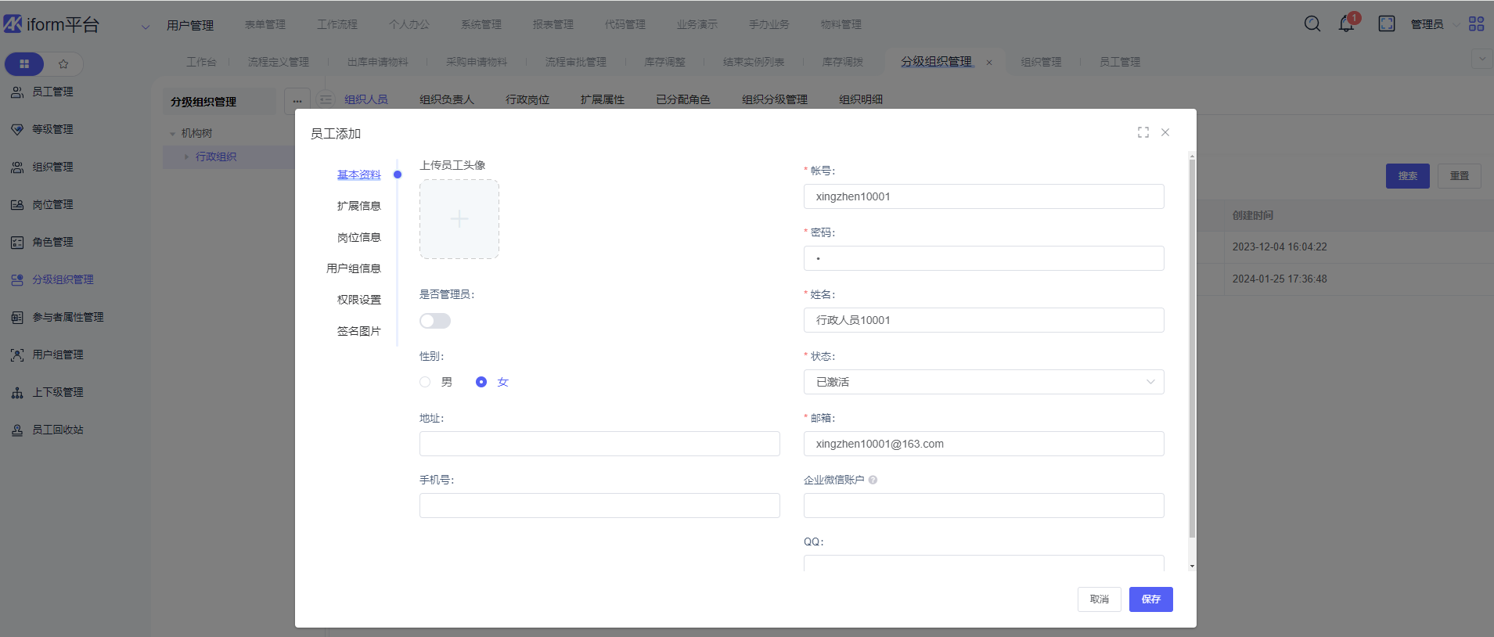Open the 状态 dropdown showing 已激活
The image size is (1494, 637).
pos(983,382)
